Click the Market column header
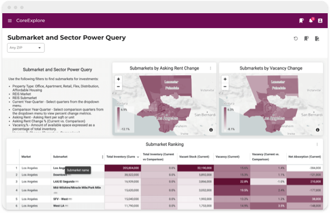This screenshot has width=330, height=213. (26, 157)
